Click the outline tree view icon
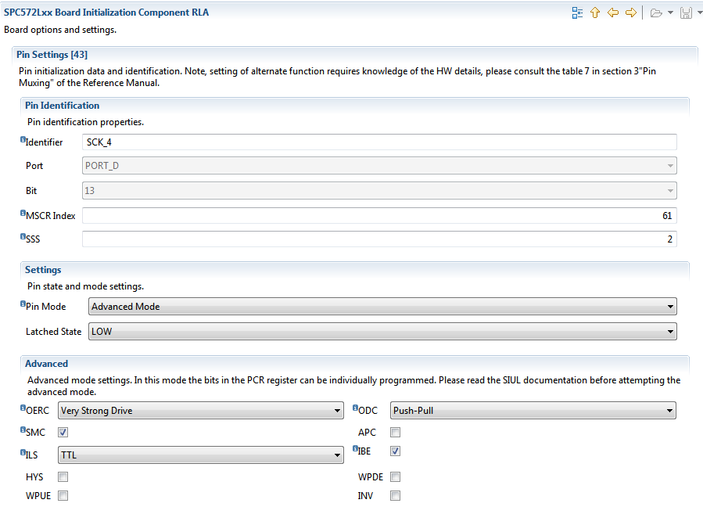The width and height of the screenshot is (703, 514). (x=577, y=13)
